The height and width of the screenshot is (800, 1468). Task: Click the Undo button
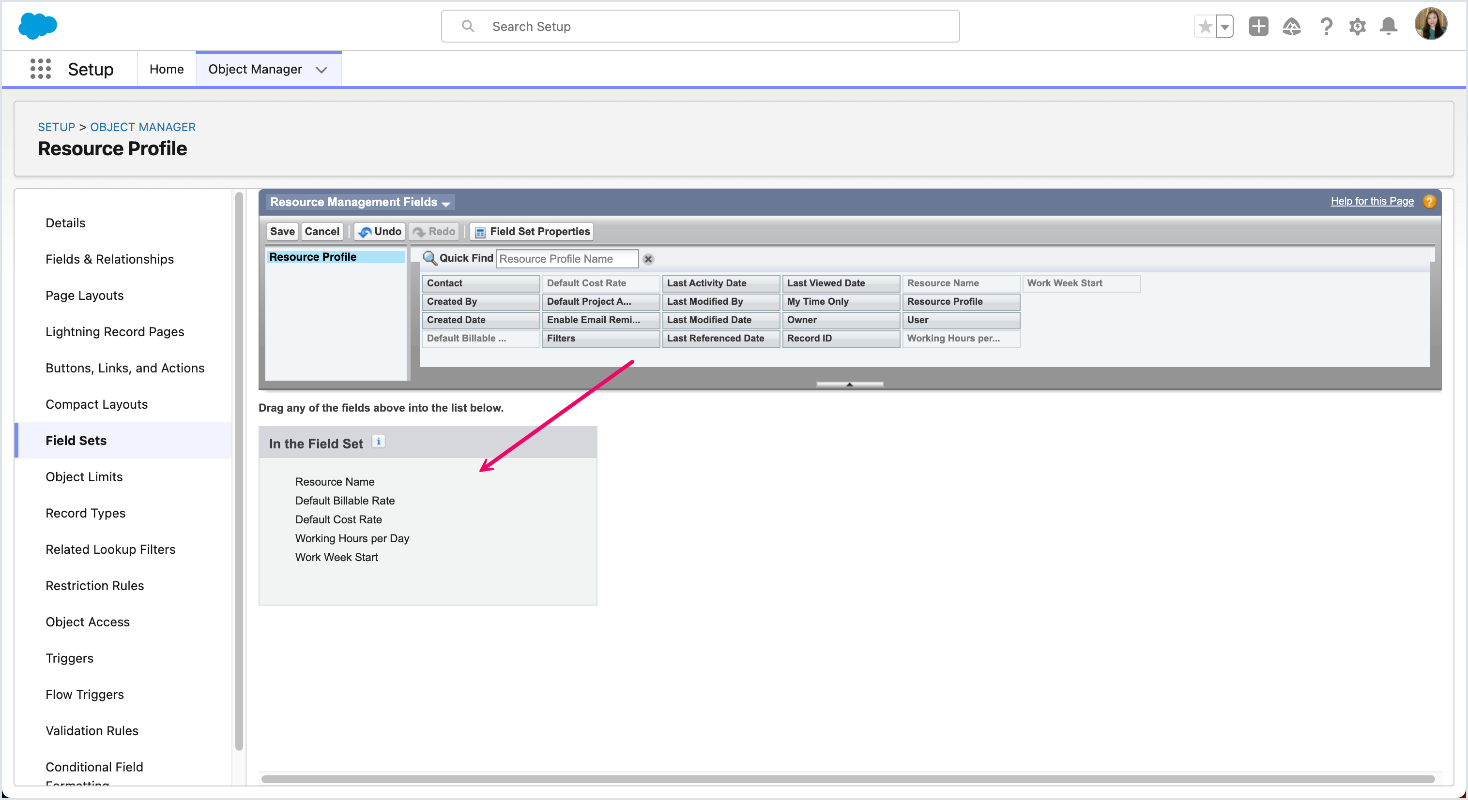380,231
